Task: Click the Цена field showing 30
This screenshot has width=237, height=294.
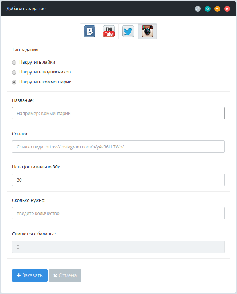Action: [x=118, y=180]
